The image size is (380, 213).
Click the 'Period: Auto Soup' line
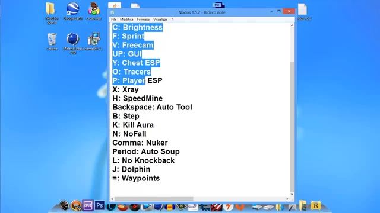(x=146, y=151)
